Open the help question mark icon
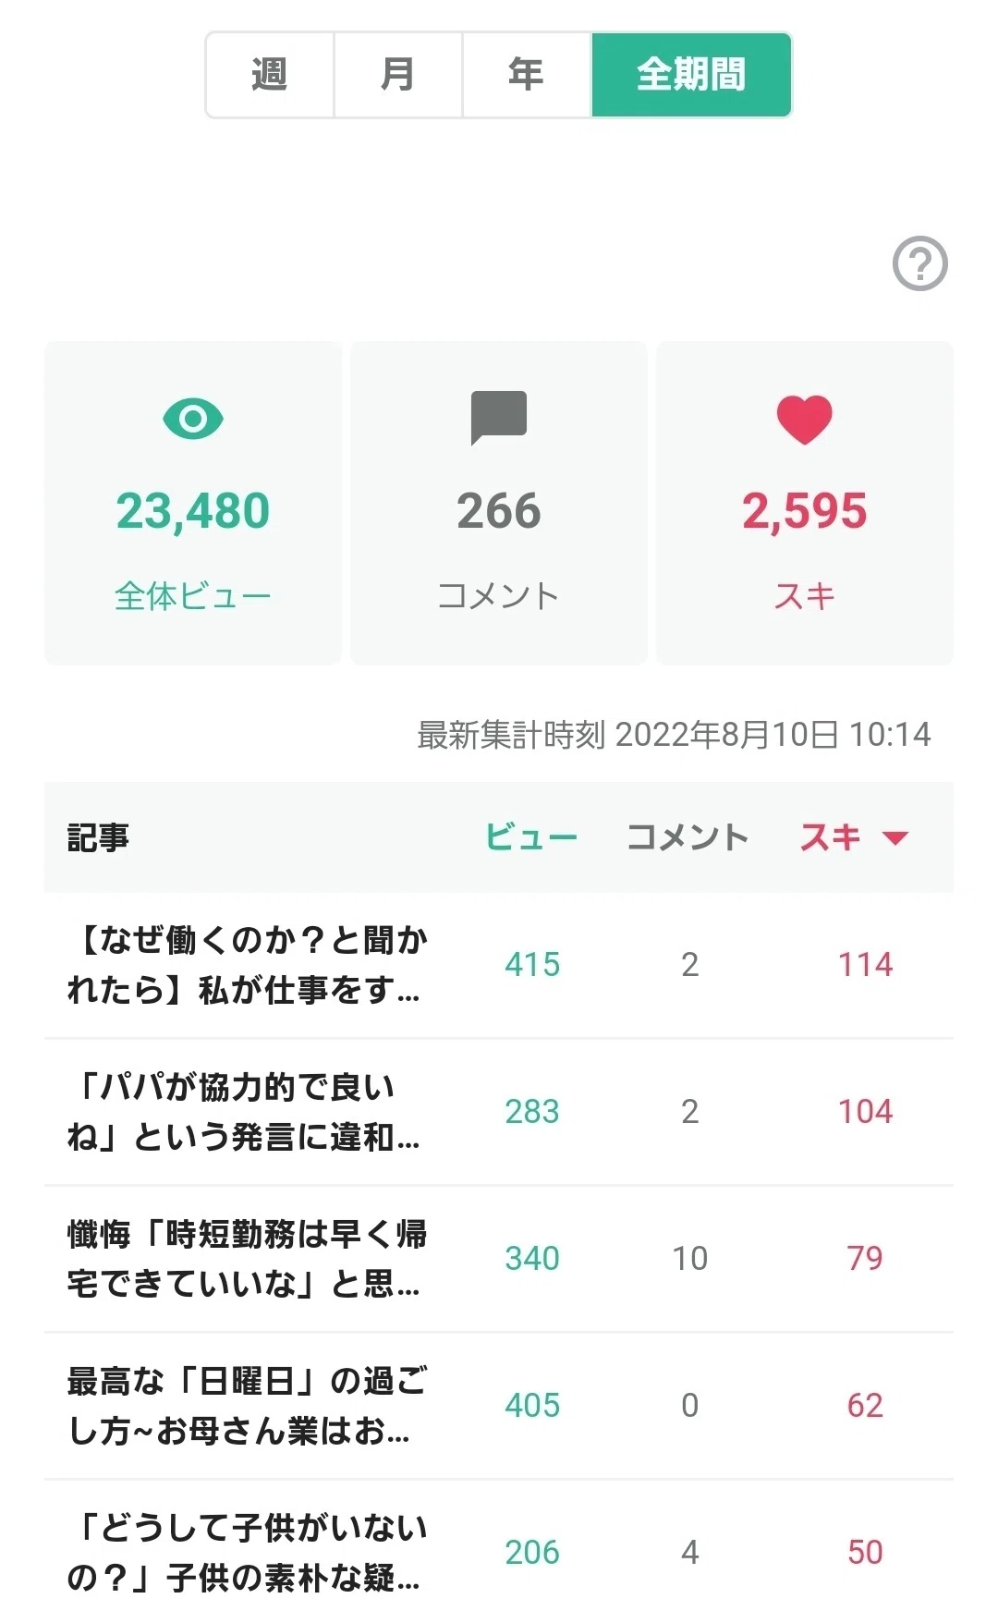 pos(919,264)
